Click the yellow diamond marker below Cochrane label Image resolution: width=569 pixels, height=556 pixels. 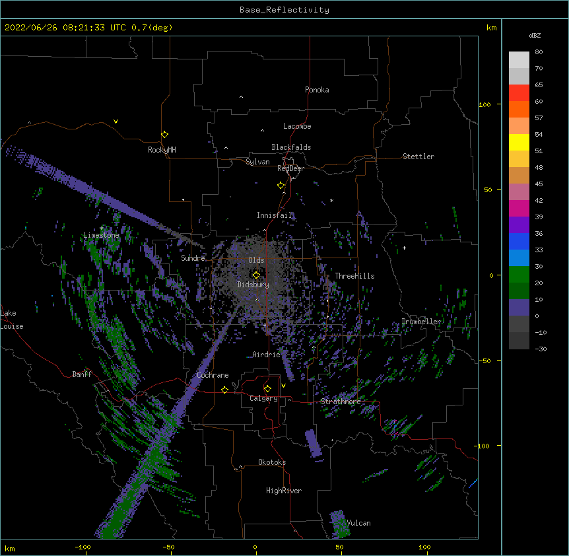(x=224, y=390)
